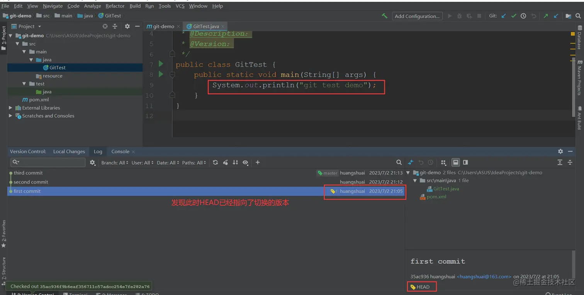
Task: Expand External Libraries node
Action: click(x=10, y=108)
